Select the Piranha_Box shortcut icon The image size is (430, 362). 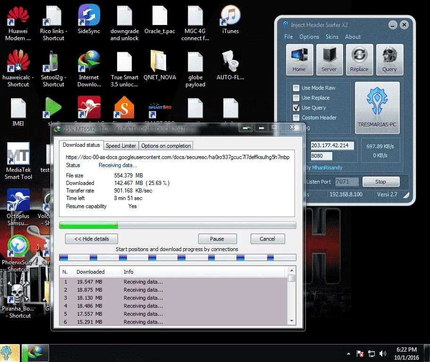[x=18, y=300]
